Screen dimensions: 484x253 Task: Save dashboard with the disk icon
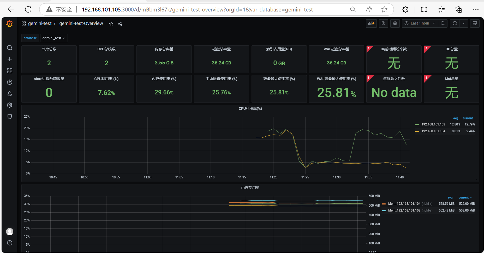point(384,23)
